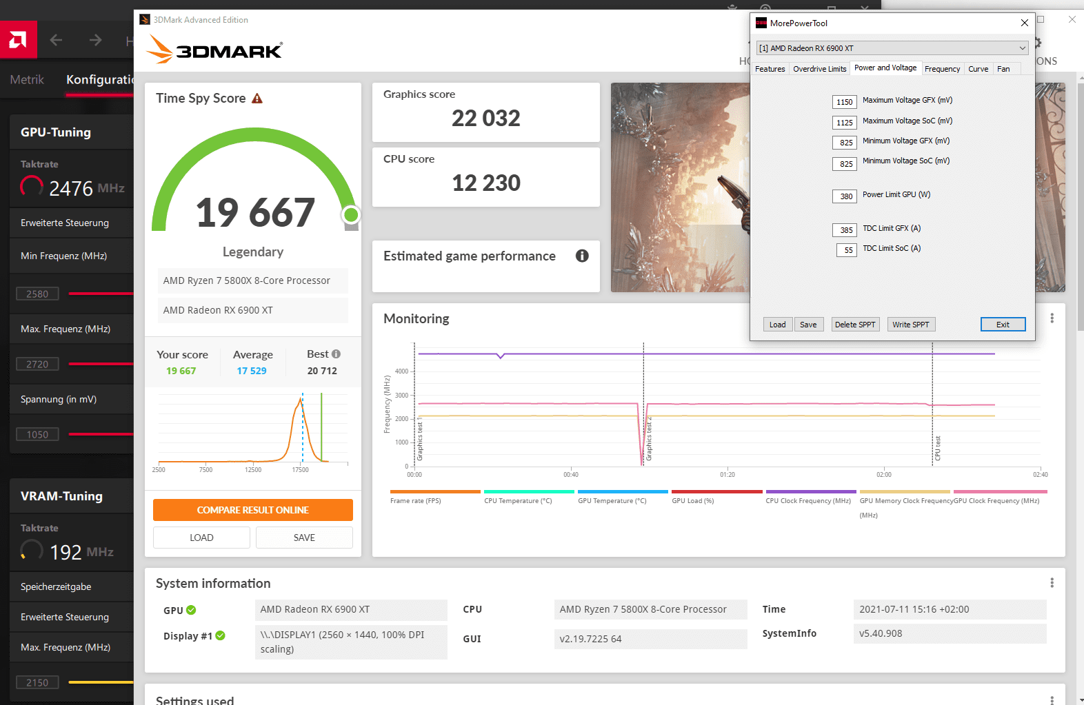The image size is (1084, 705).
Task: Click COMPARE RESULT ONLINE
Action: click(x=252, y=510)
